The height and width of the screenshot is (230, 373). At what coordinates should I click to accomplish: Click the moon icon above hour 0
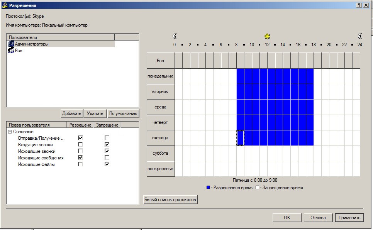(175, 36)
